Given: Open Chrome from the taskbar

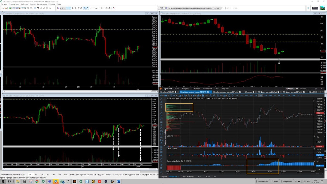Looking at the screenshot, I should pyautogui.click(x=37, y=181).
